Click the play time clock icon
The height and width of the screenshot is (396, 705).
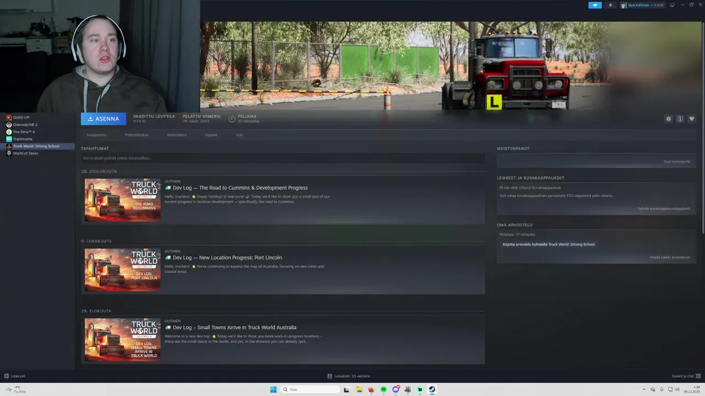pyautogui.click(x=232, y=119)
